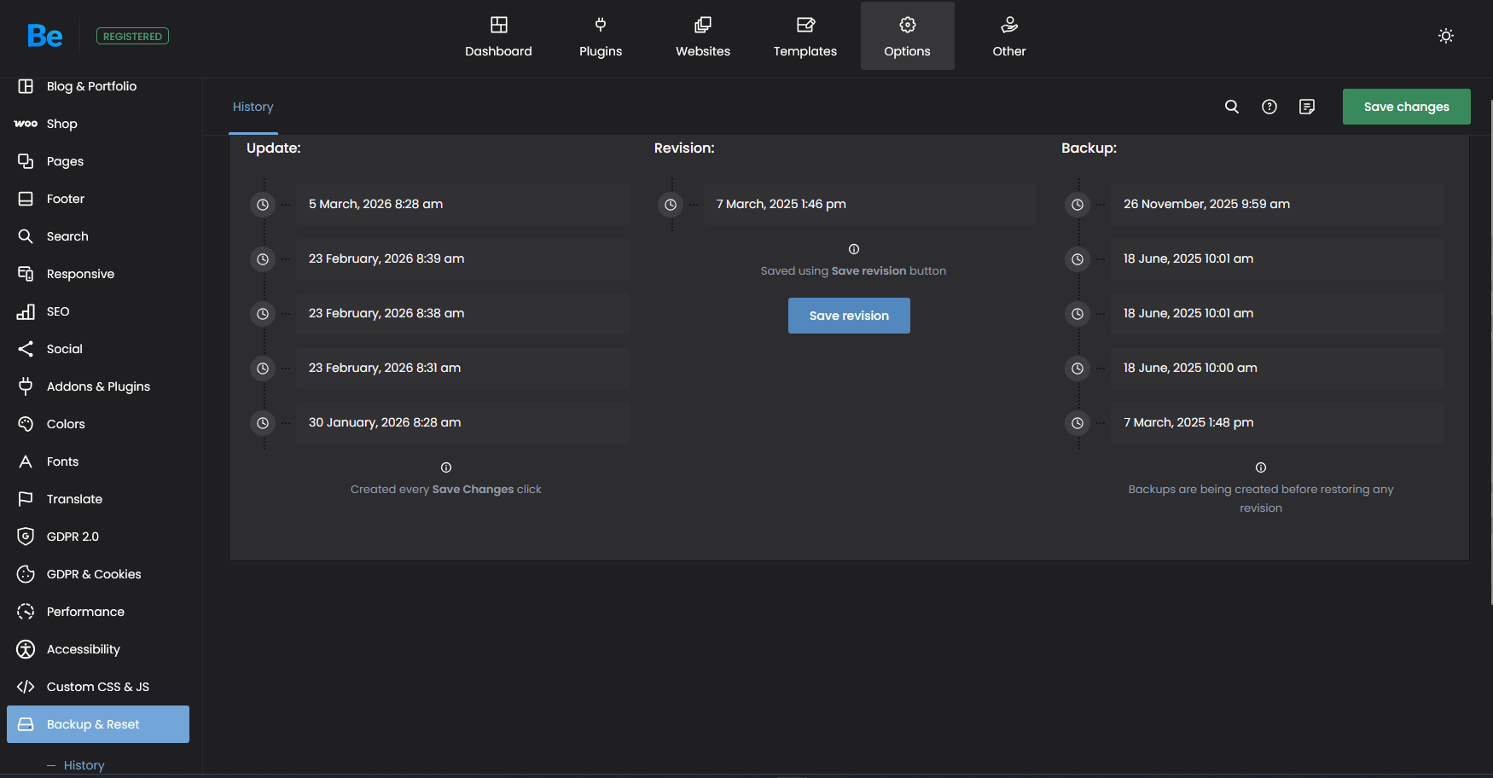This screenshot has height=778, width=1493.
Task: Expand the Performance options in sidebar
Action: click(85, 612)
